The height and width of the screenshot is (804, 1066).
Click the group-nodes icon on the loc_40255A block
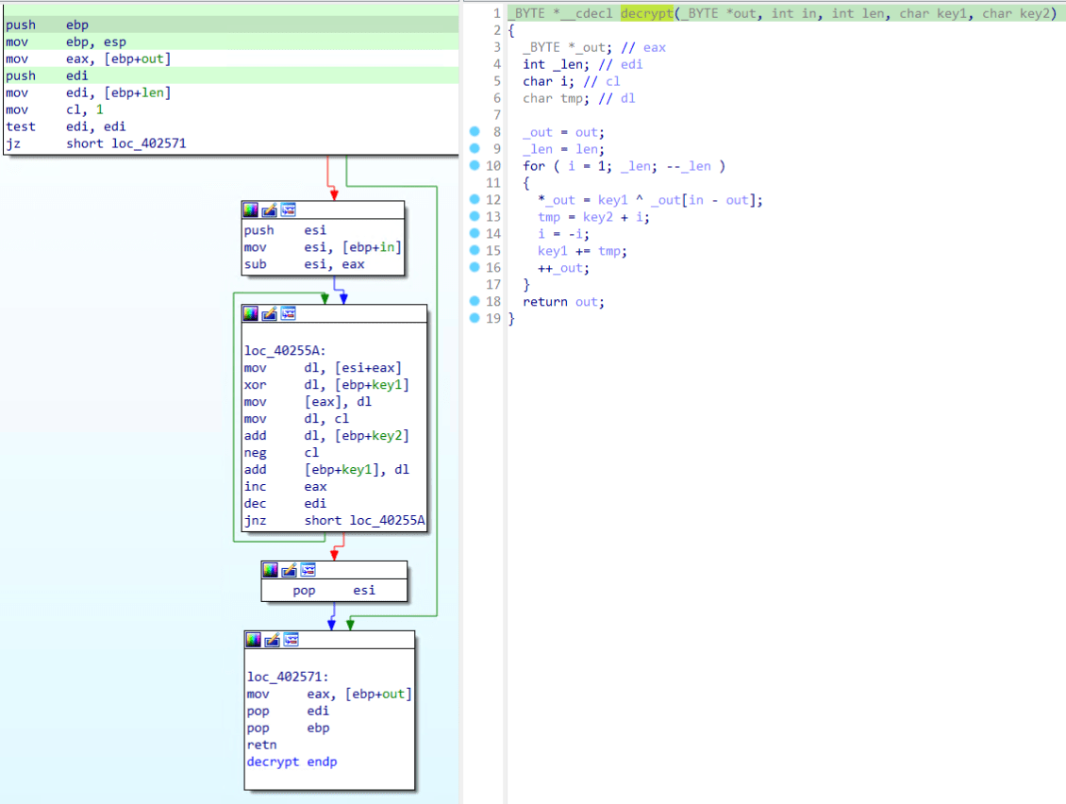(289, 313)
